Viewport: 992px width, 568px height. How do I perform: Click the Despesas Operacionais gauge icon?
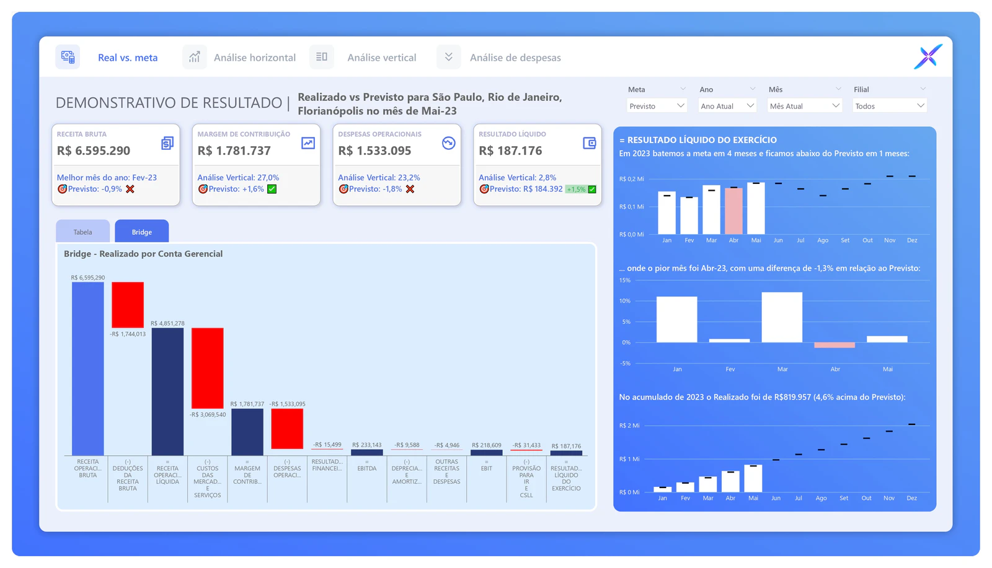click(x=449, y=143)
